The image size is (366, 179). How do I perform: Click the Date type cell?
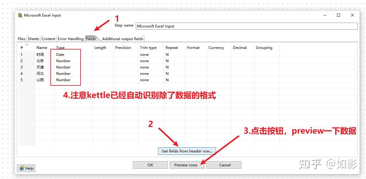coord(60,55)
